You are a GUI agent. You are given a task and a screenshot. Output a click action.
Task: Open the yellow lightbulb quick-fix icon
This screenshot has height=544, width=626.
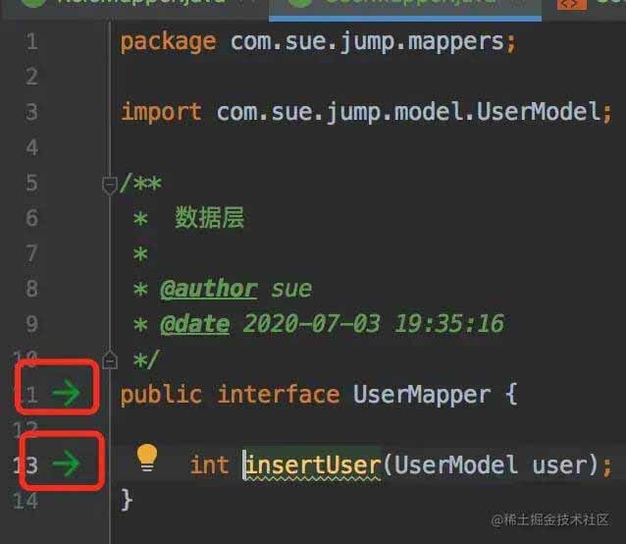click(x=147, y=458)
